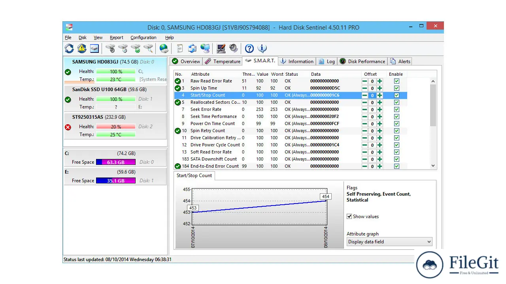
Task: Toggle Enable checkbox for Reallocated Sectors Count
Action: (x=396, y=103)
